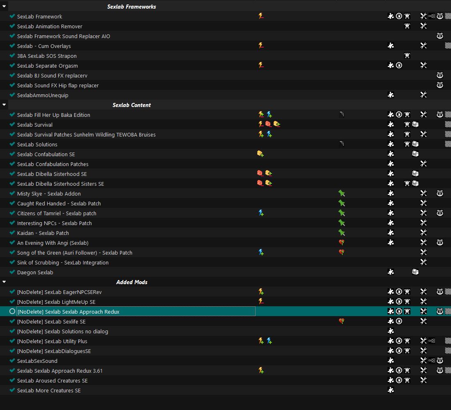Click the lyre sound icon on Sexlab Framework Sound Replacer AIO
Image resolution: width=451 pixels, height=410 pixels.
pos(440,36)
